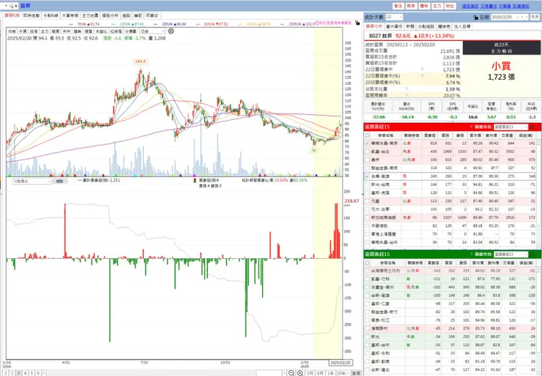This screenshot has height=376, width=542.
Task: Open 關鍵券商 dropdown in 區間買超15 header
Action: 511,127
